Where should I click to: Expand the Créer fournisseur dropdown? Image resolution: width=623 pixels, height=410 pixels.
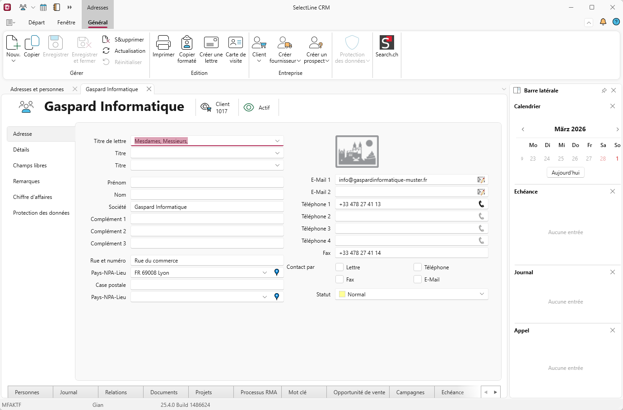(299, 61)
